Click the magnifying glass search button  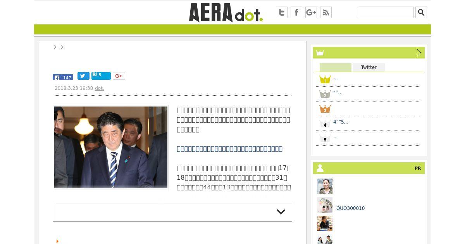click(x=421, y=12)
